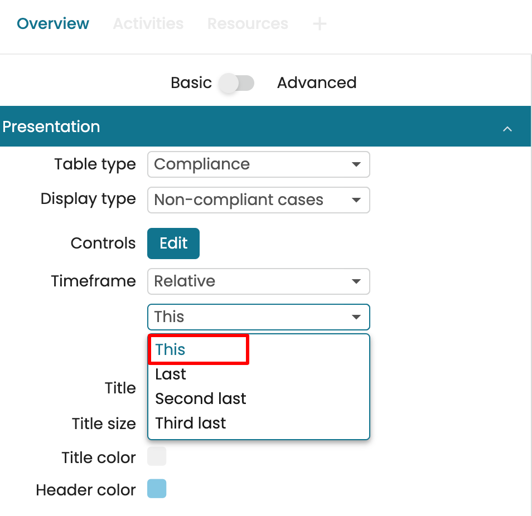Screen dimensions: 532x516
Task: Open the Title color swatch
Action: pos(157,456)
